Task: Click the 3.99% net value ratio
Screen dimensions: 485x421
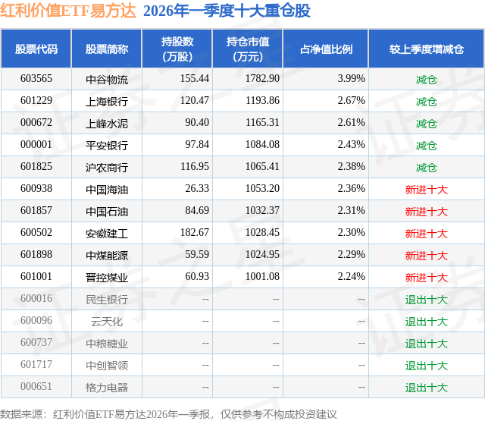Action: pyautogui.click(x=352, y=79)
